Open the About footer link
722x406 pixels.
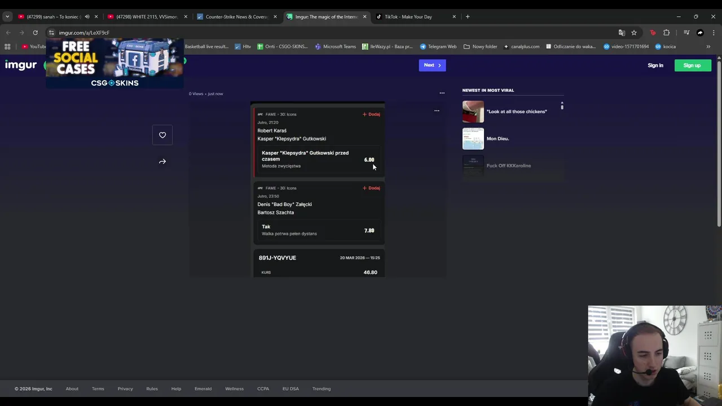click(72, 389)
